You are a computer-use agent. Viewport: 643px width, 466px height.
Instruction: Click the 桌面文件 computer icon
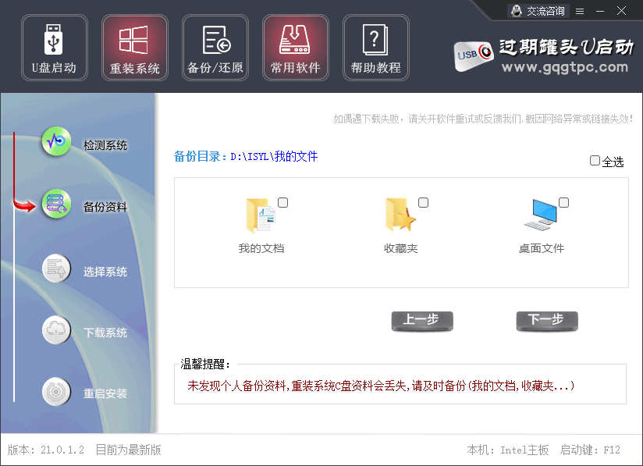541,215
